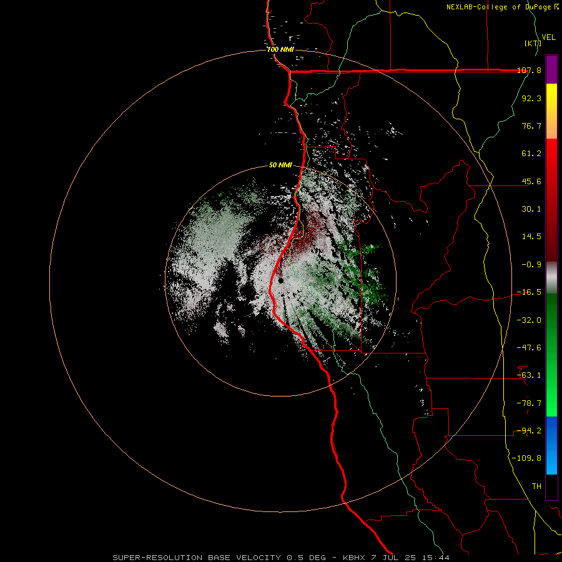Screen dimensions: 562x562
Task: Click the VEL label above the color scale
Action: click(x=548, y=37)
